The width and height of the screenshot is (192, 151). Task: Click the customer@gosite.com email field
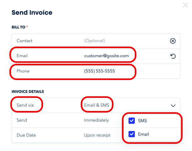[107, 56]
